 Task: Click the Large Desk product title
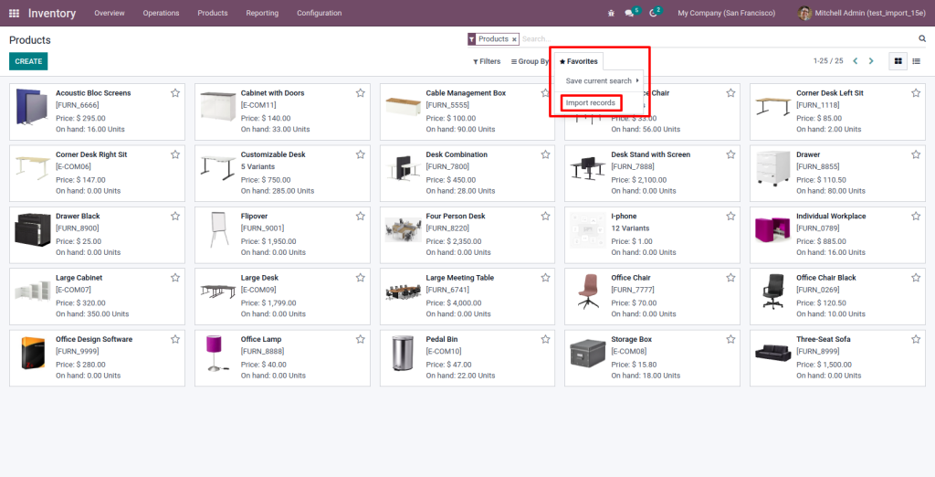pos(259,278)
